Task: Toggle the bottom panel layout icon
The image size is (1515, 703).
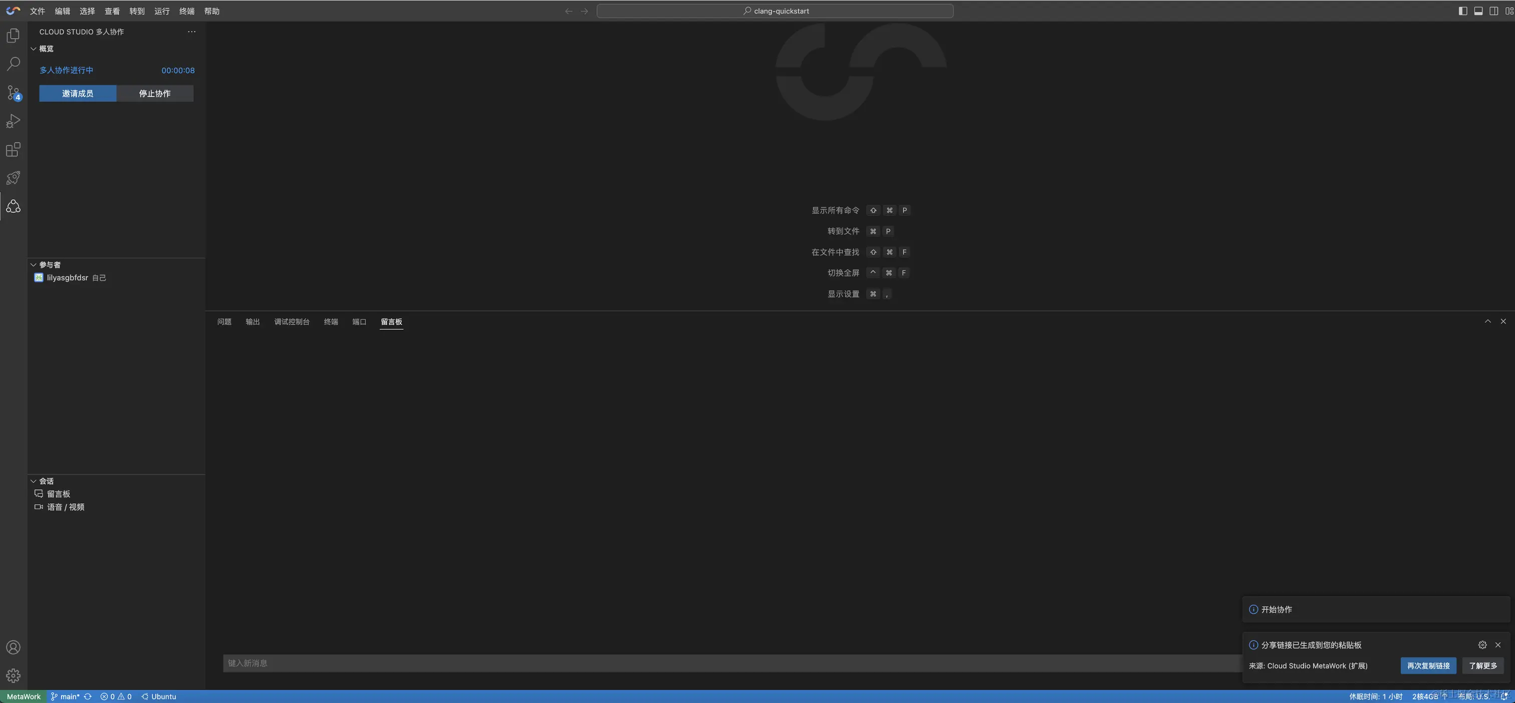Action: click(x=1478, y=11)
